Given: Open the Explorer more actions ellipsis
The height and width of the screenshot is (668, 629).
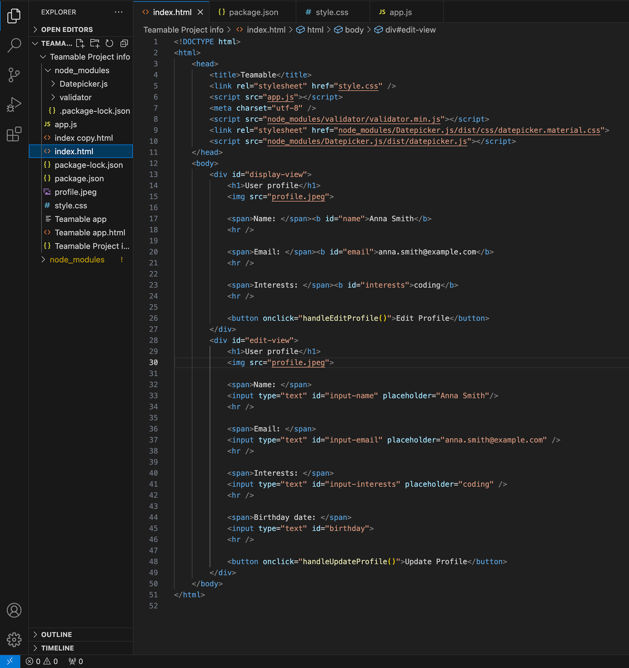Looking at the screenshot, I should [118, 12].
